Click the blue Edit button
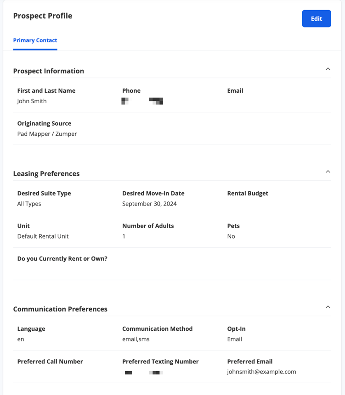This screenshot has width=345, height=395. [x=316, y=19]
